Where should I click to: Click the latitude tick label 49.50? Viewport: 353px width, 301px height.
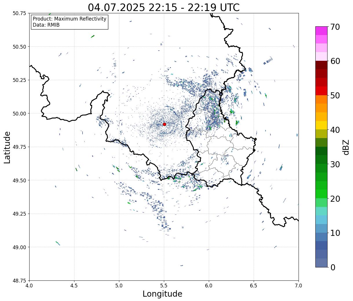(x=19, y=180)
